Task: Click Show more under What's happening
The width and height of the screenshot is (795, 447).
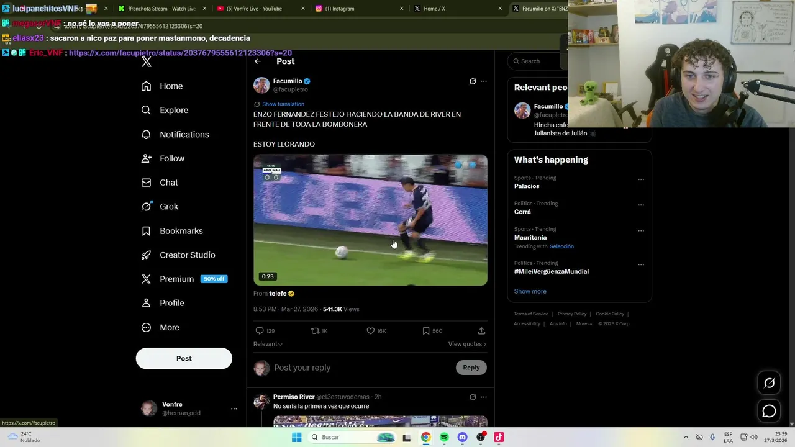Action: [x=530, y=291]
